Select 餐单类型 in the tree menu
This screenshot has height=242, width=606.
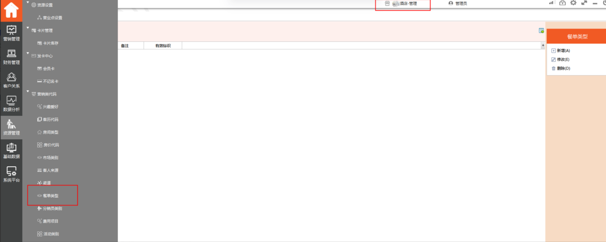[x=51, y=196]
